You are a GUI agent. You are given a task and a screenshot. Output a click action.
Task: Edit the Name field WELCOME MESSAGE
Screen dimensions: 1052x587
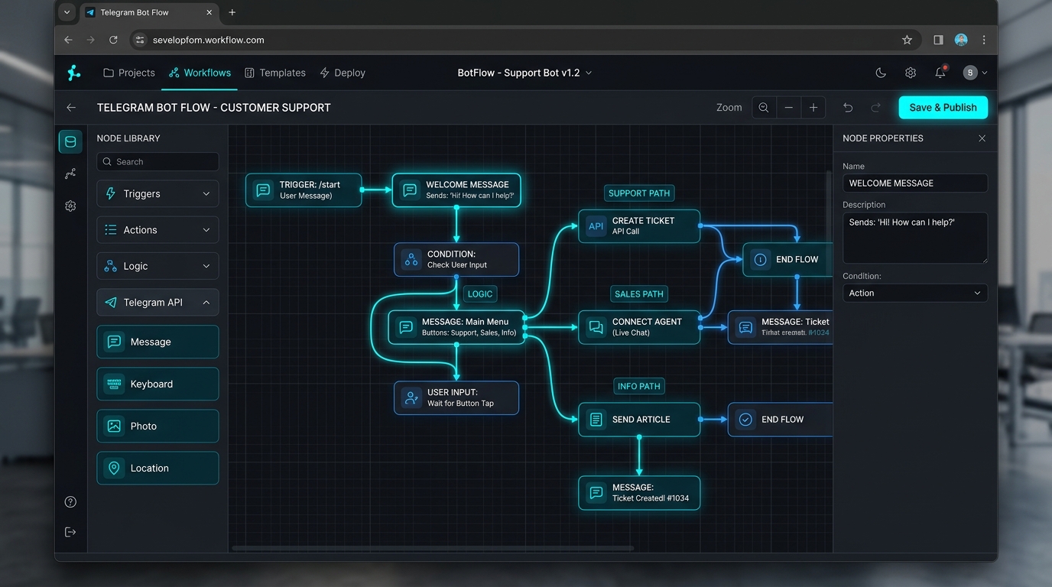[915, 183]
